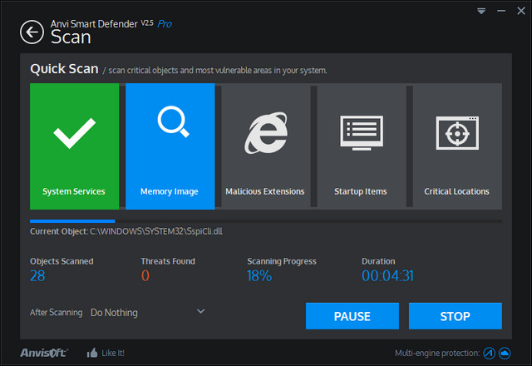
Task: Click the Anvisoft logo
Action: point(44,353)
